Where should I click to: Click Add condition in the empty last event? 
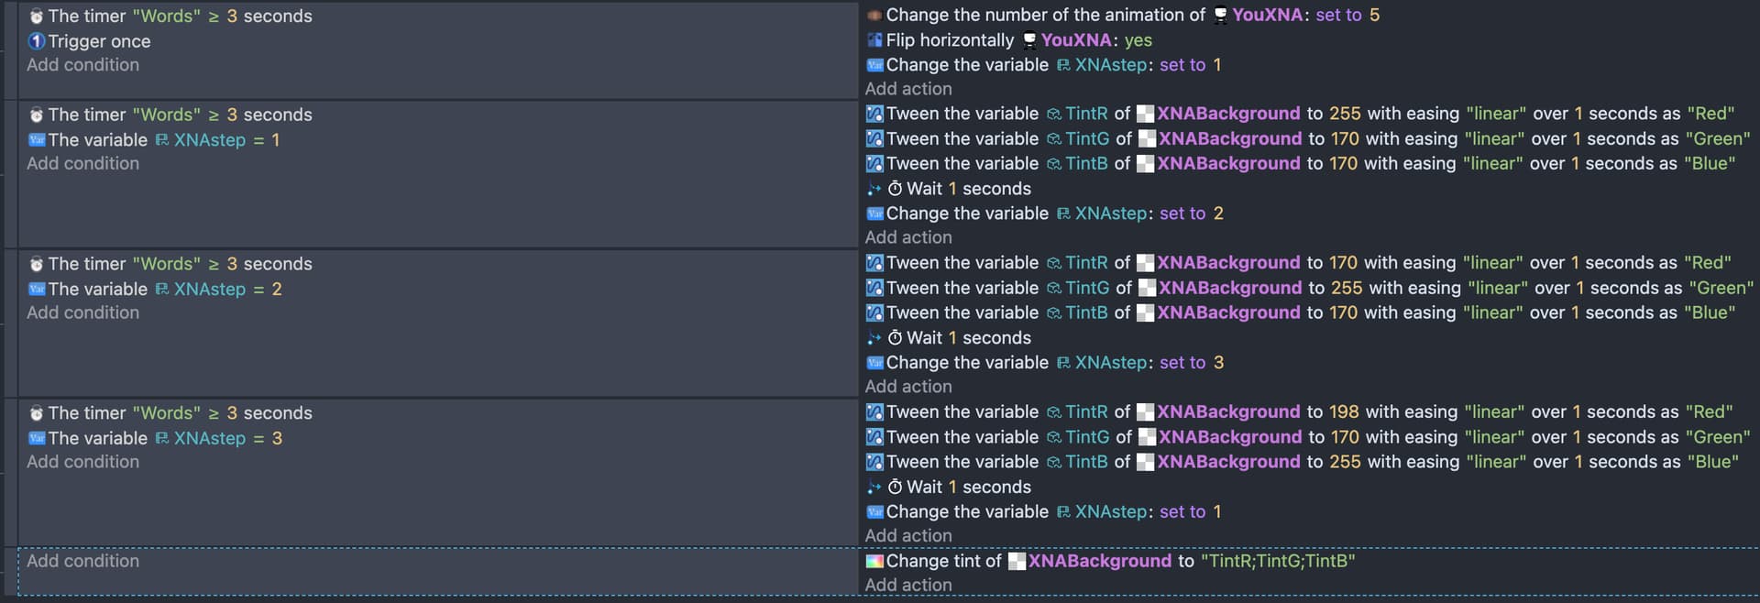coord(82,561)
